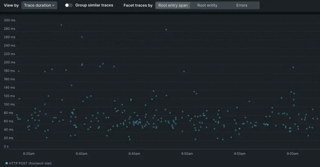Viewport: 320px width, 167px height.
Task: Click the lowest trace point near 8:53am
Action: pos(223,139)
